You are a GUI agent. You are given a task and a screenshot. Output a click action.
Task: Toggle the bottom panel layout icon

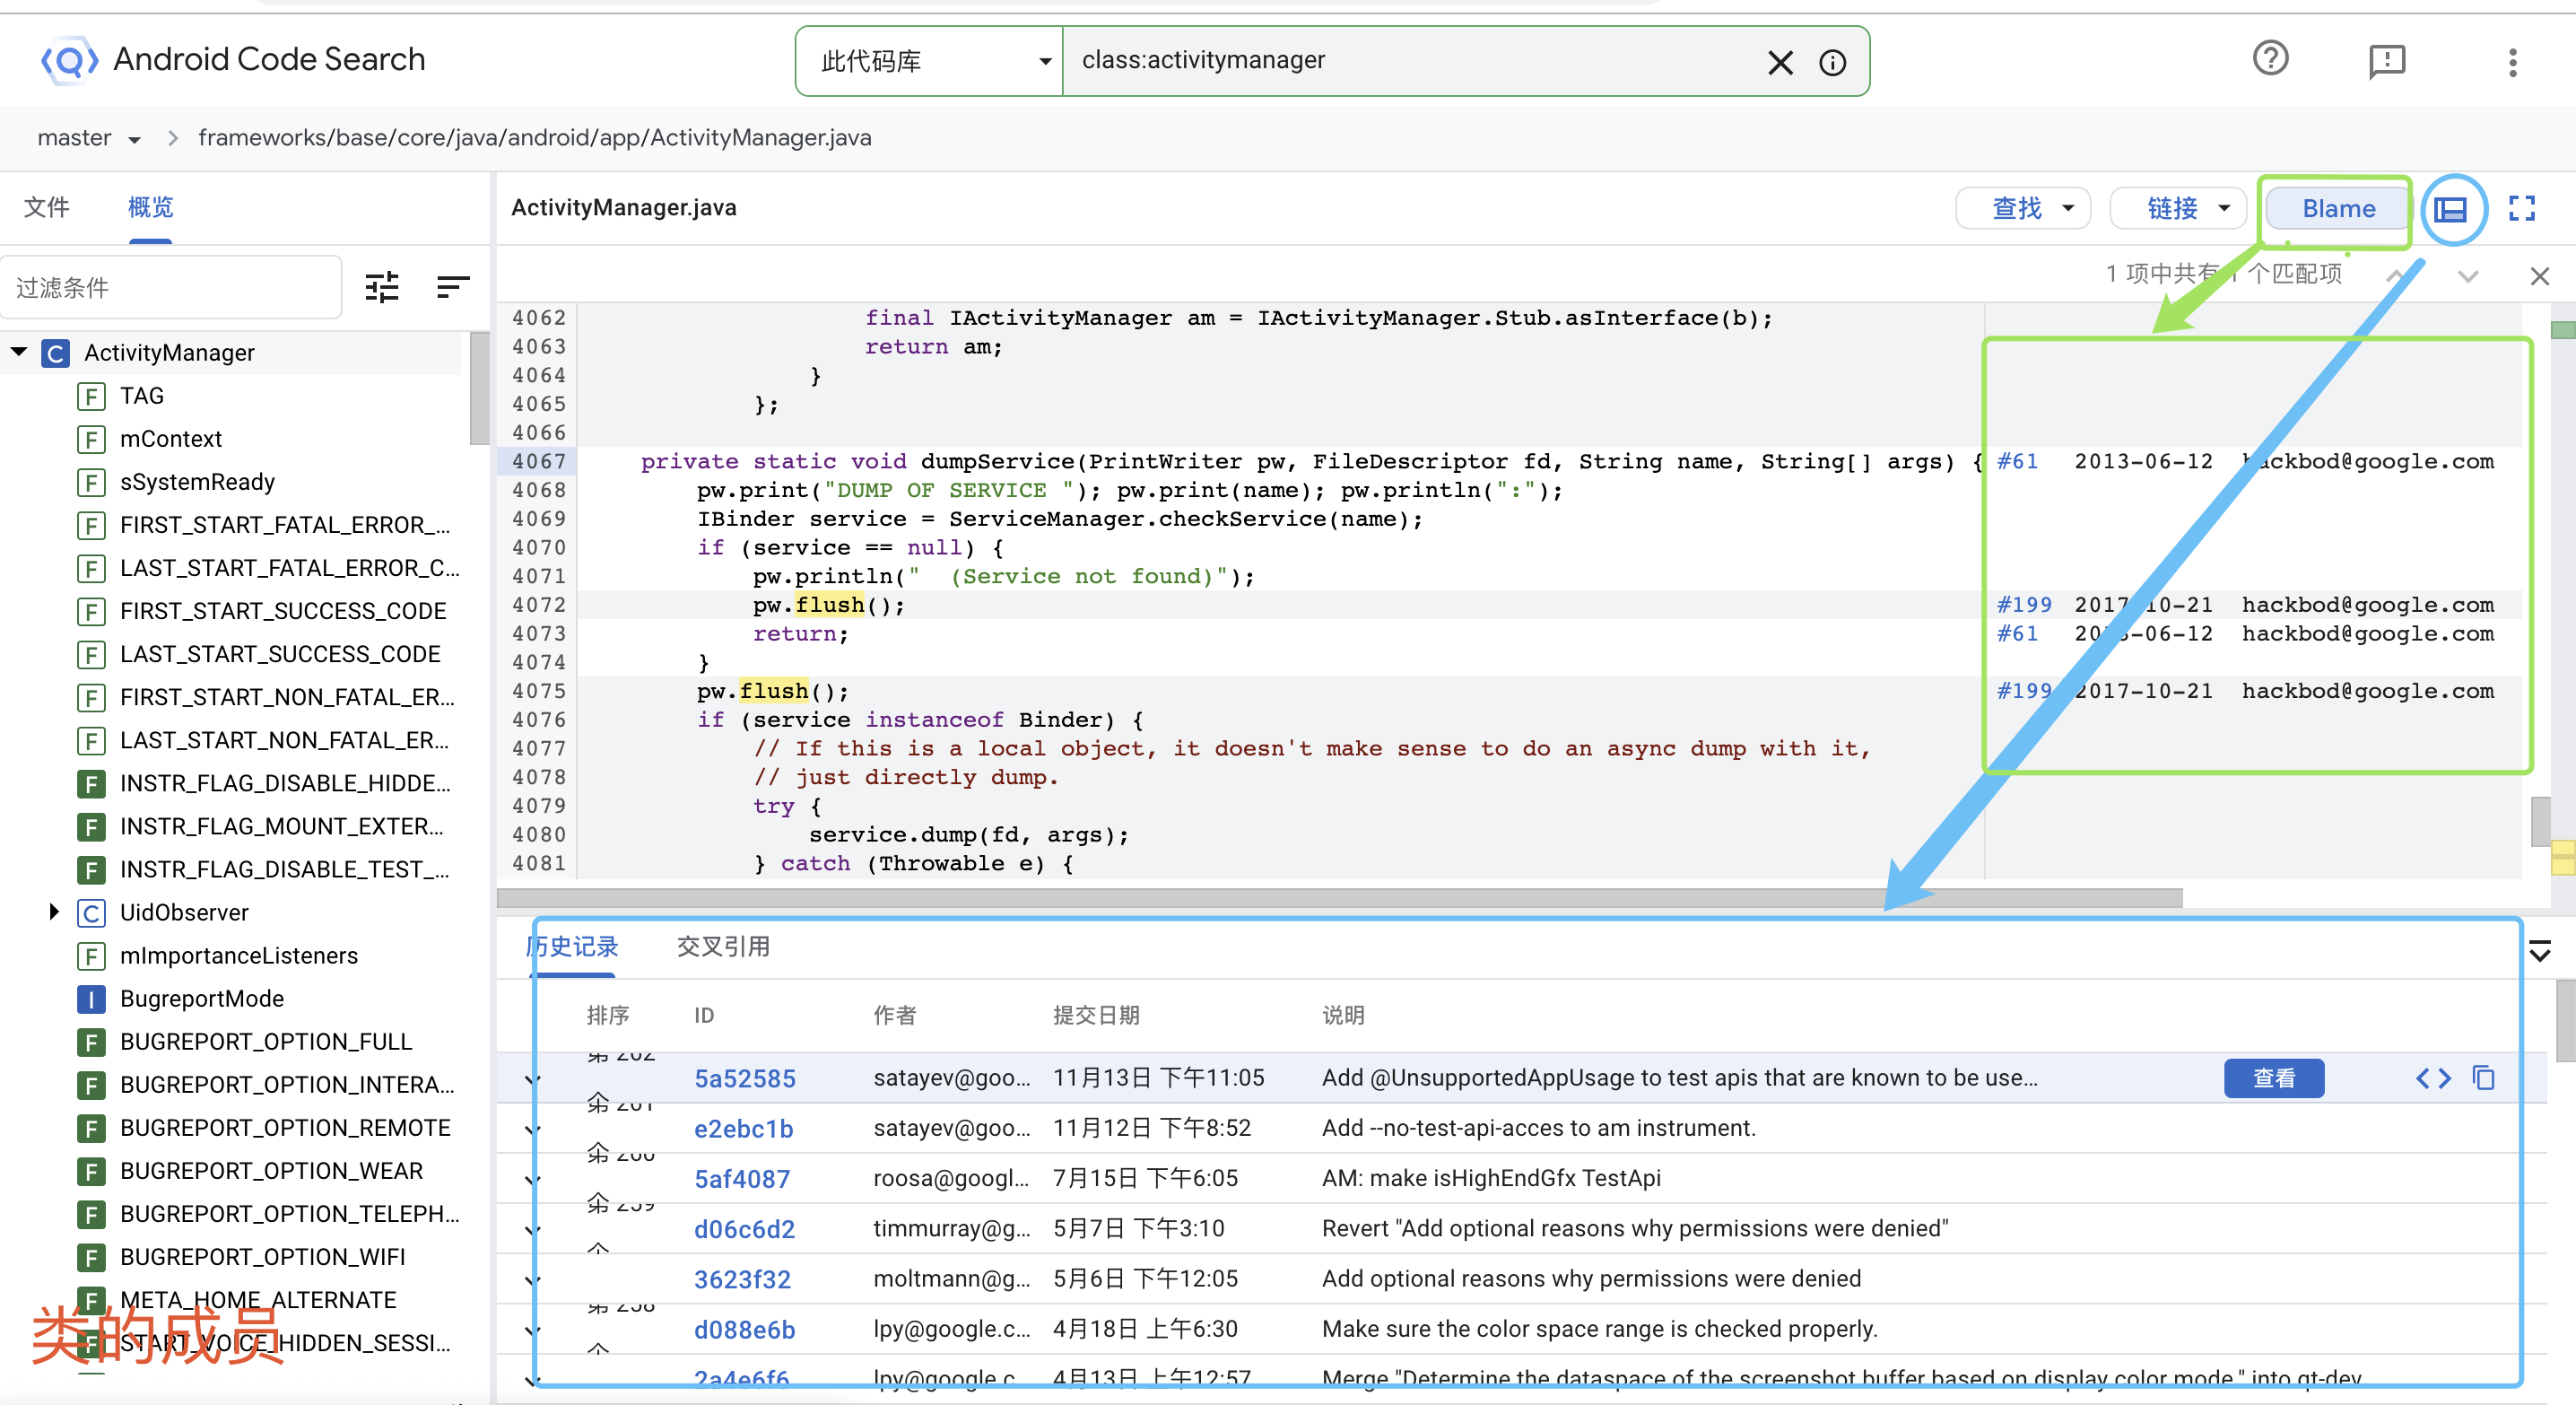pyautogui.click(x=2451, y=208)
